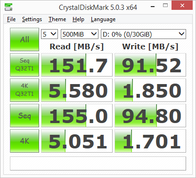Expand the 500MiB test size dropdown
The height and width of the screenshot is (178, 196).
coord(80,34)
